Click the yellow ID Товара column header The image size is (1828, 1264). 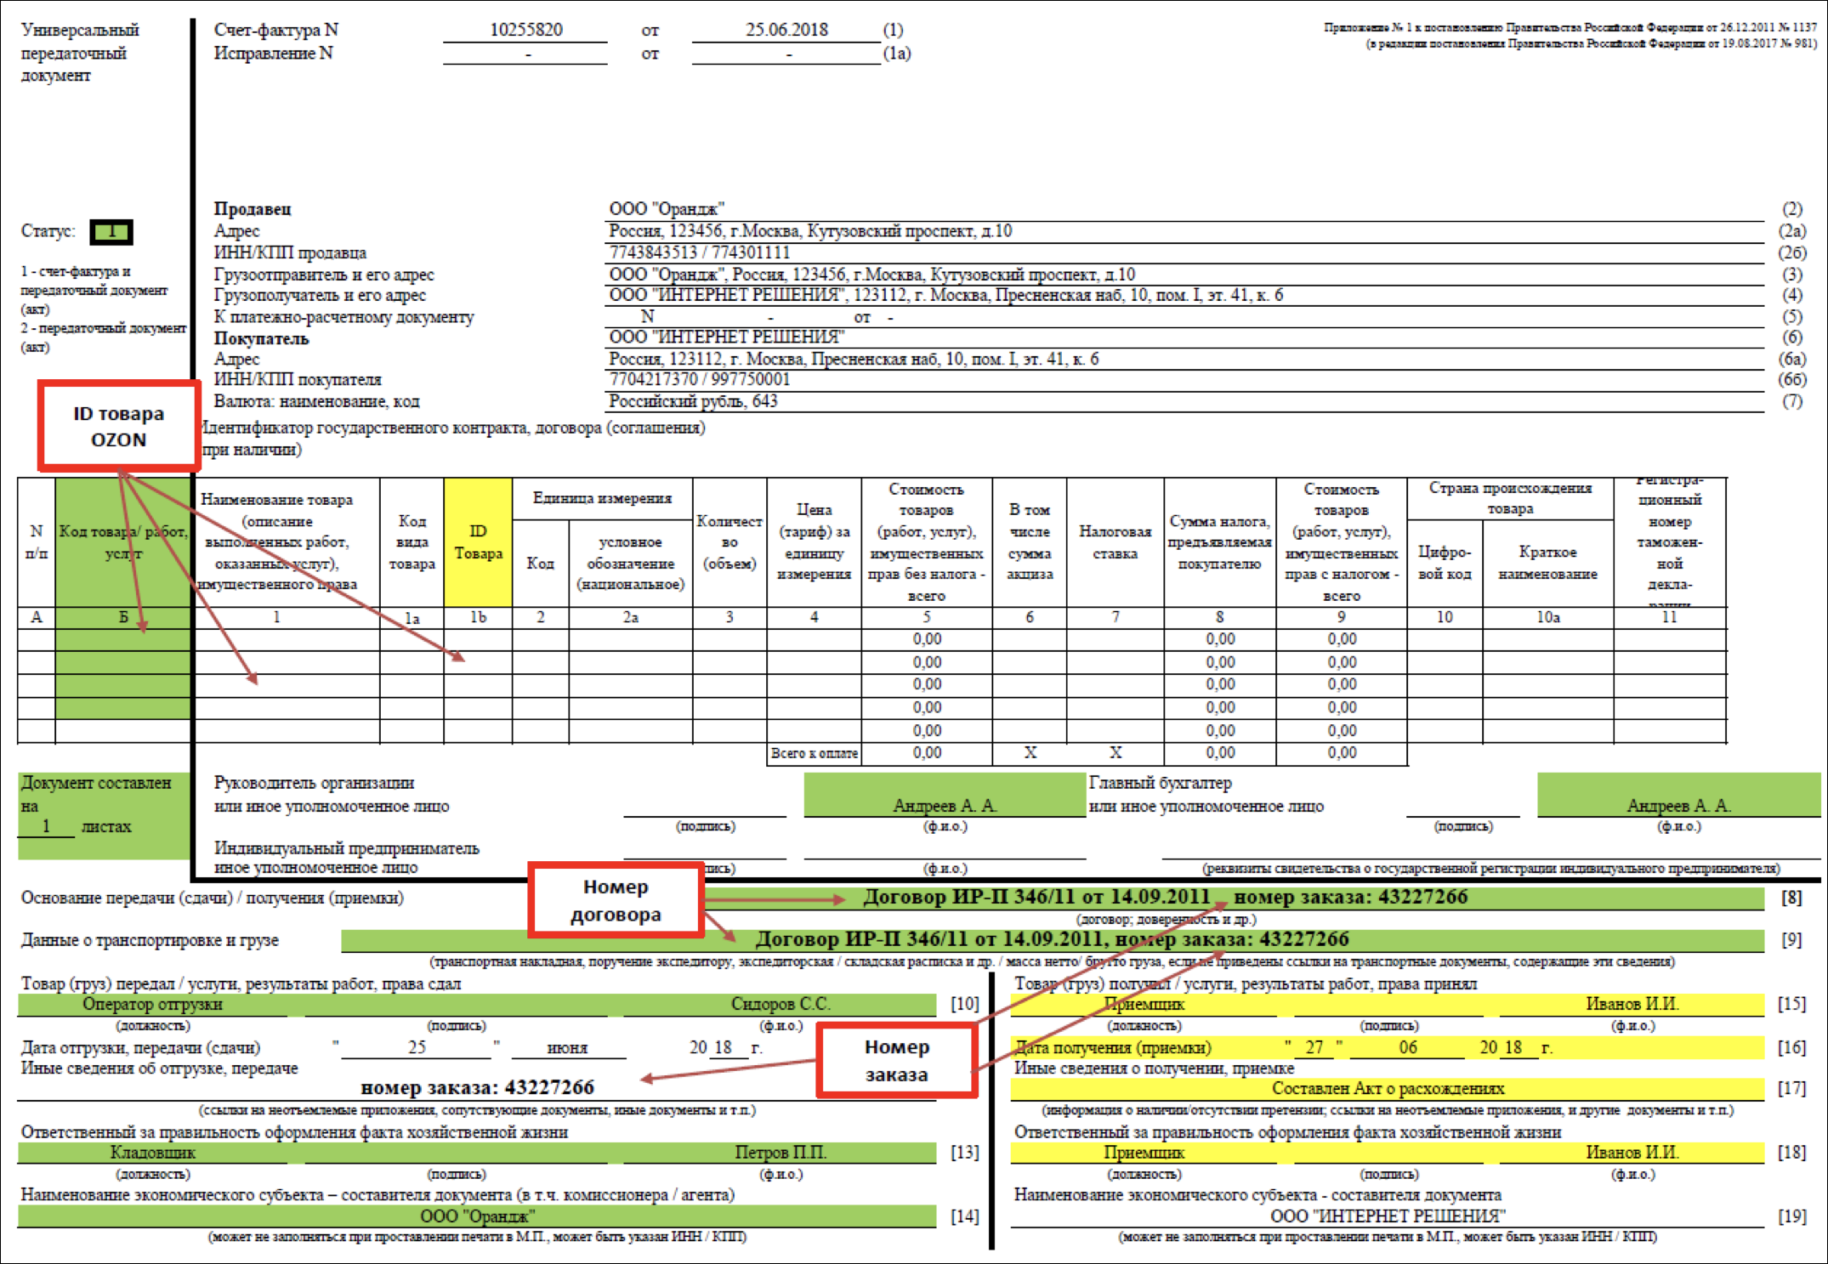pyautogui.click(x=478, y=542)
